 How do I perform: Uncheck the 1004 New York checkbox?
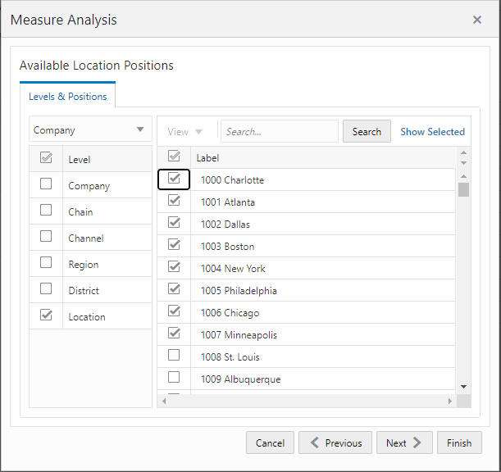point(174,266)
